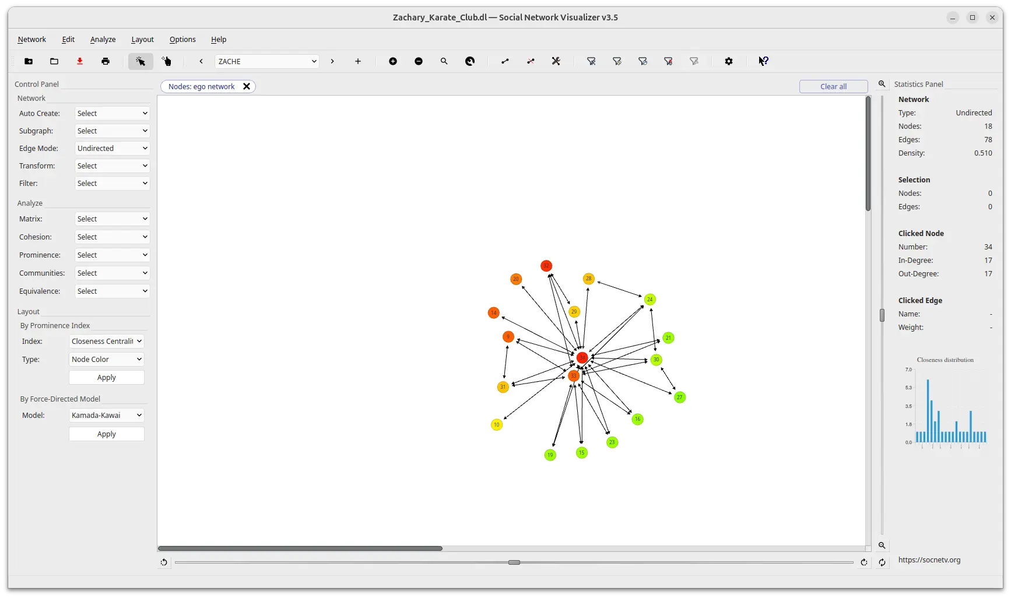Open a network file via folder icon
The width and height of the screenshot is (1011, 598).
[x=54, y=61]
